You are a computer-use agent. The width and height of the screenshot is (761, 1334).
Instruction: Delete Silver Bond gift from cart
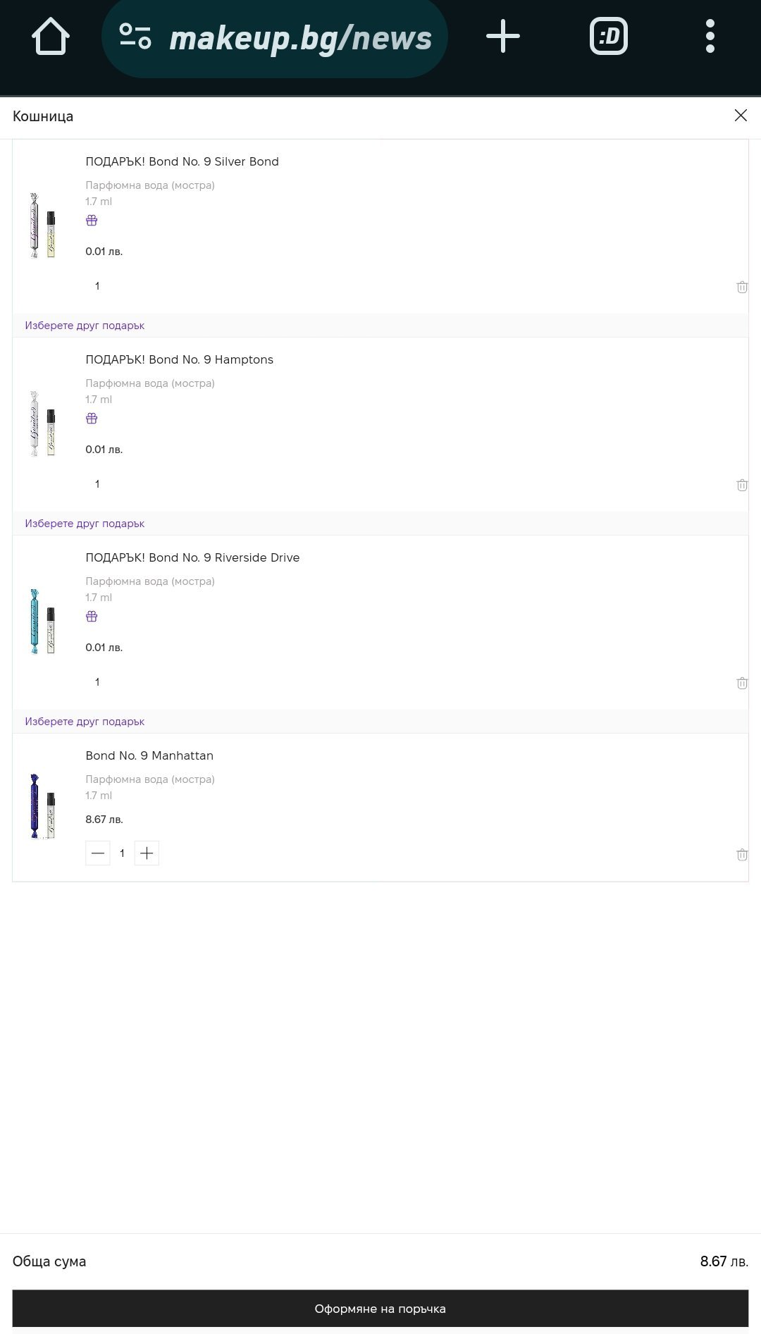[741, 287]
